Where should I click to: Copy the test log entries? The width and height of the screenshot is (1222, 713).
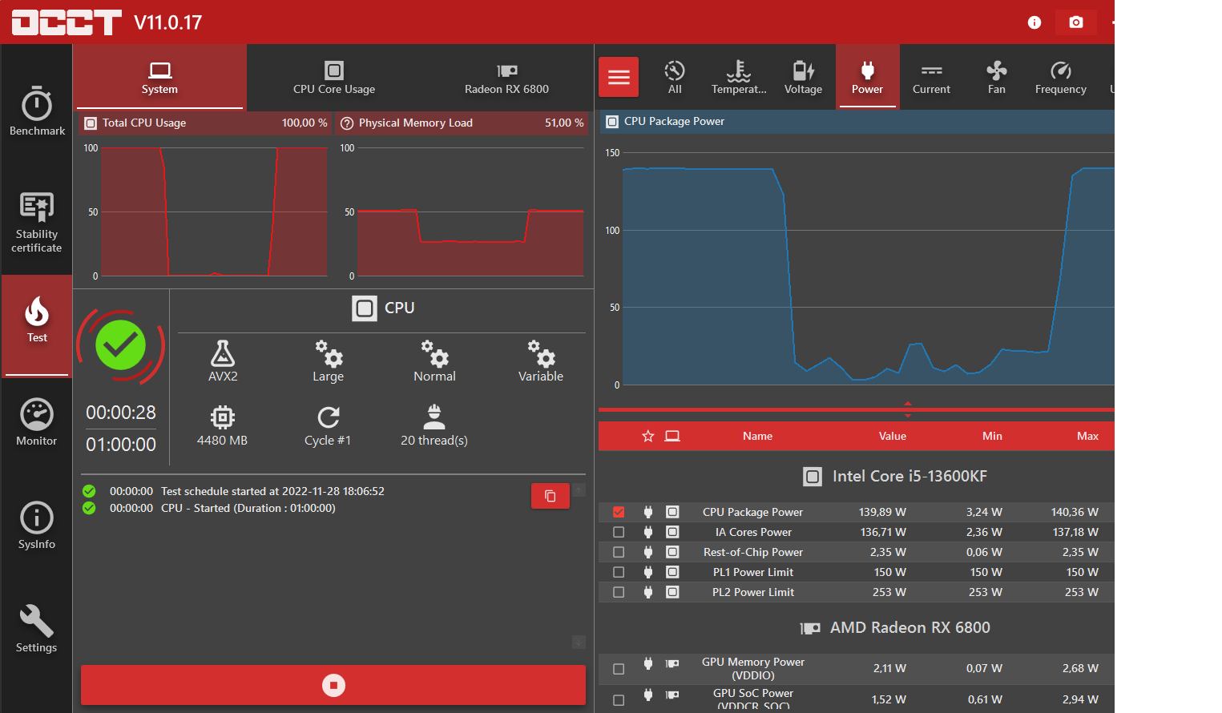[x=551, y=496]
